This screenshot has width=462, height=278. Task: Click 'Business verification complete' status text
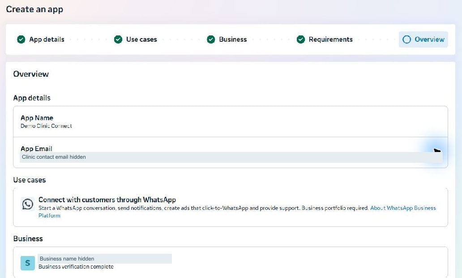coord(76,267)
